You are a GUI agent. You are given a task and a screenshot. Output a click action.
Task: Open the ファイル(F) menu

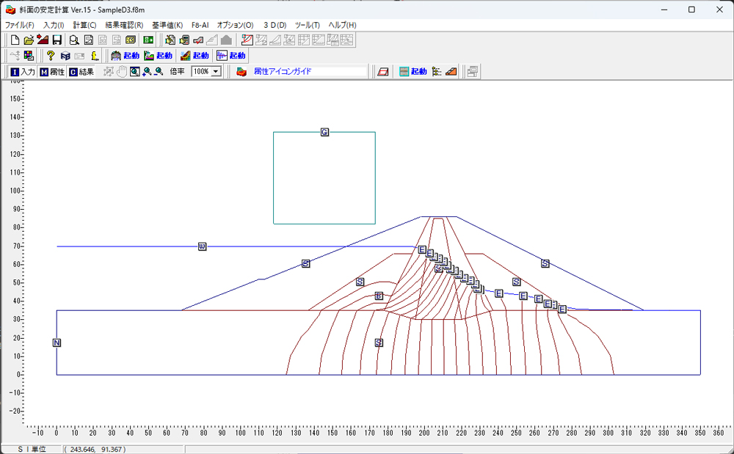point(20,25)
